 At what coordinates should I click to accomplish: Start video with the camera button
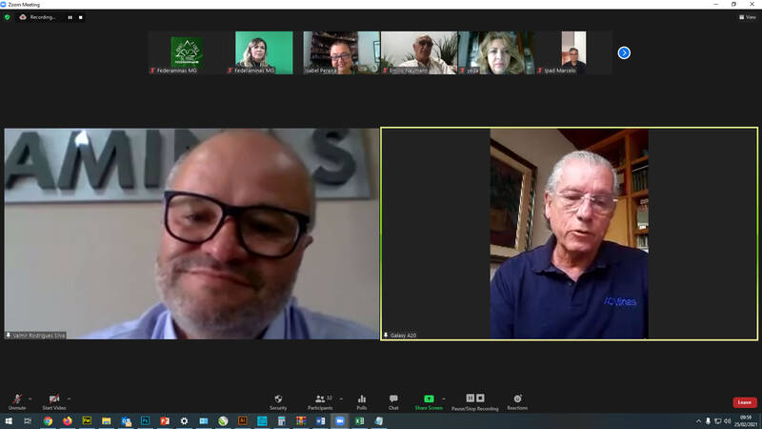(53, 400)
